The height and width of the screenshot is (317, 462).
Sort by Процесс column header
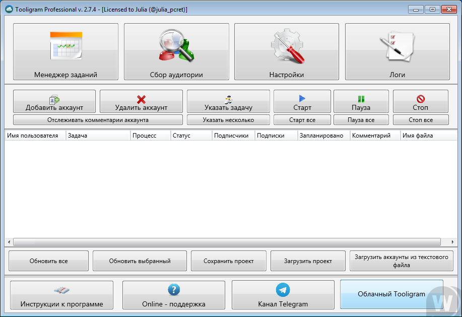[151, 136]
